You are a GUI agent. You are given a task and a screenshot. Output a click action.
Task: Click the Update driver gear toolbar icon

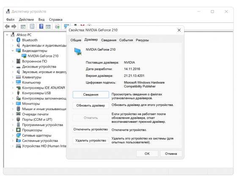(57, 27)
